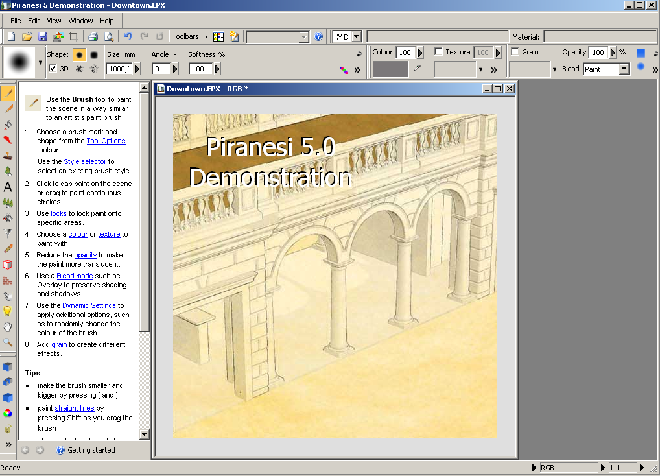This screenshot has width=660, height=476.
Task: Open the Help menu
Action: (107, 21)
